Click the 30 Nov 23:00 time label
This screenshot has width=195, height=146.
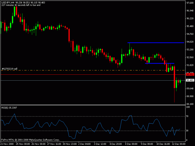70,144
